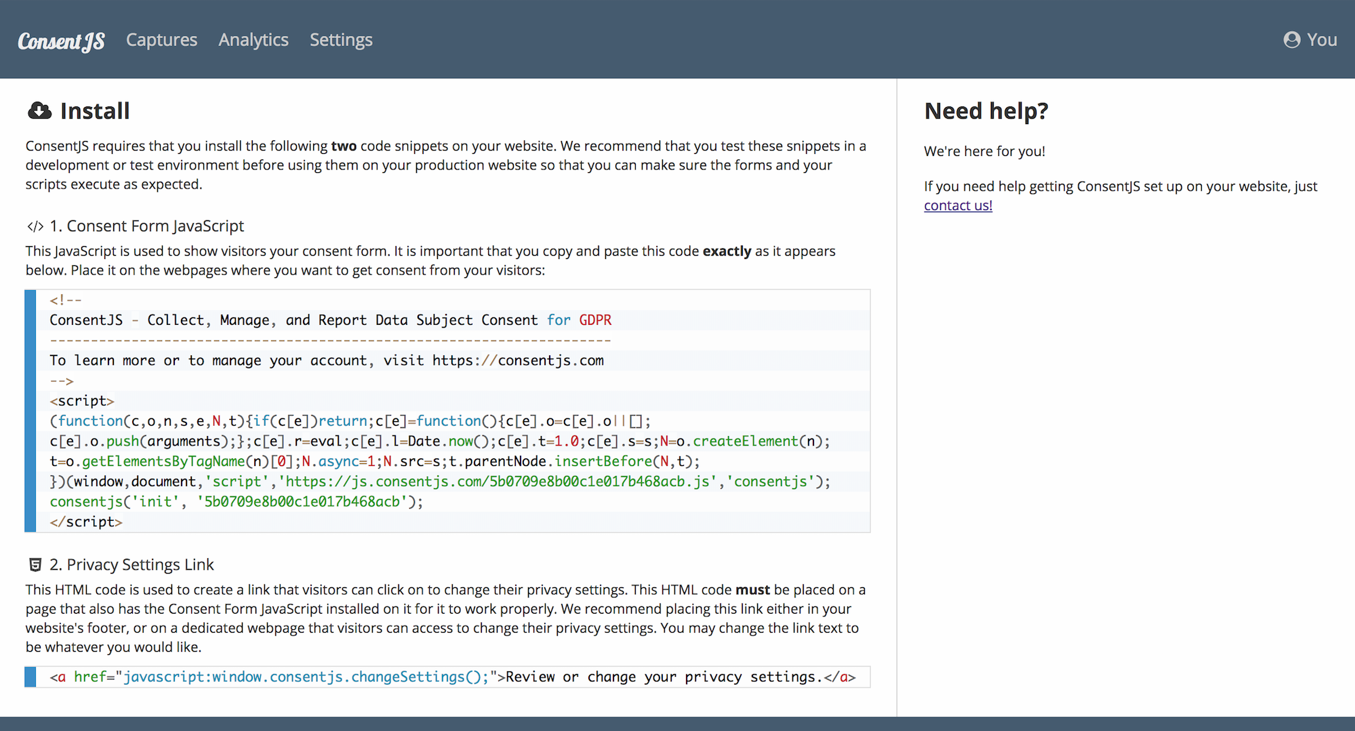The width and height of the screenshot is (1355, 731).
Task: Click the (function(c,o,n,s,e,N,t) code line
Action: [x=350, y=421]
